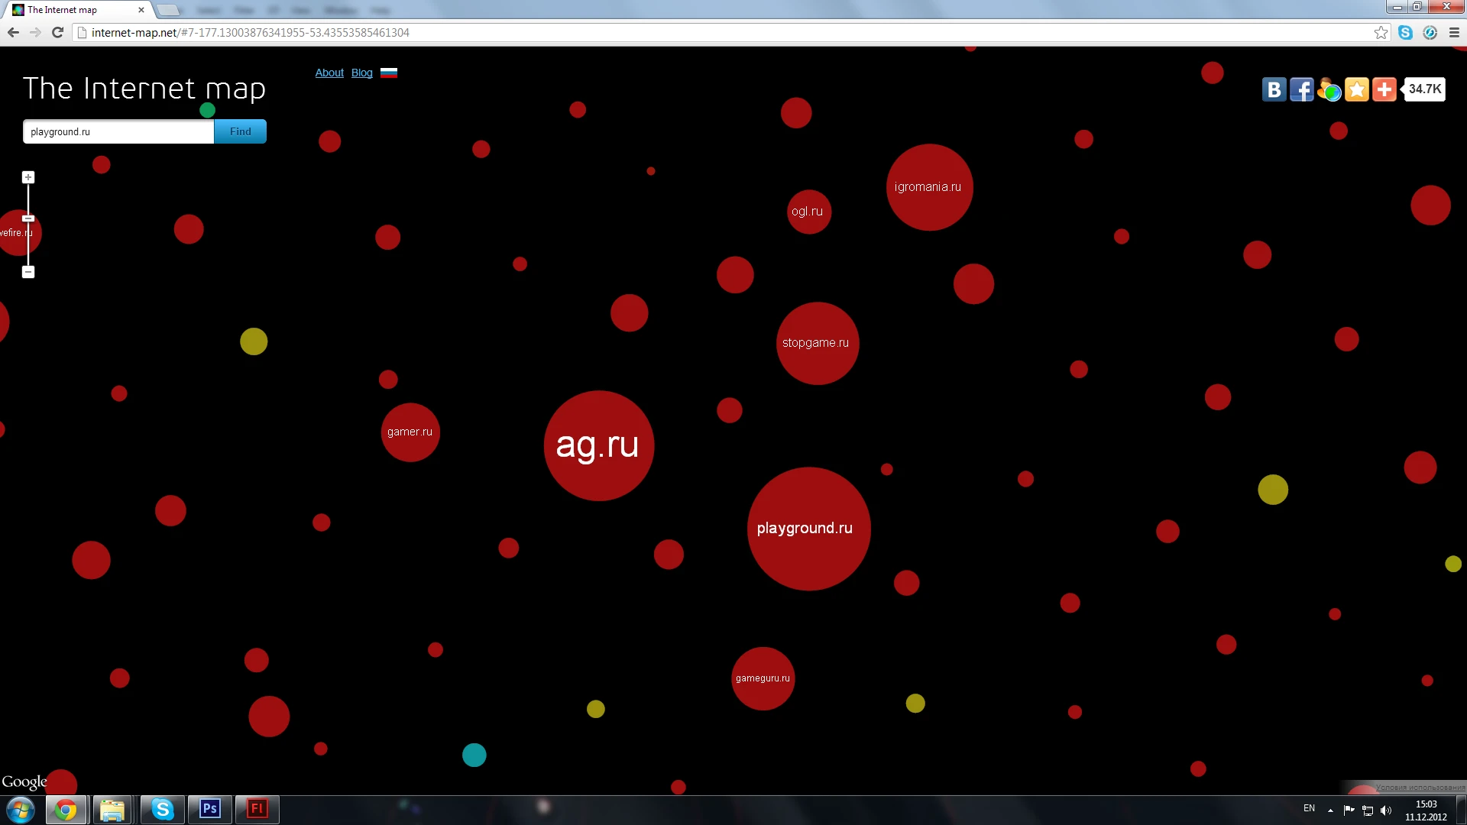Viewport: 1467px width, 825px height.
Task: Open the Chrome menu button
Action: pos(1454,33)
